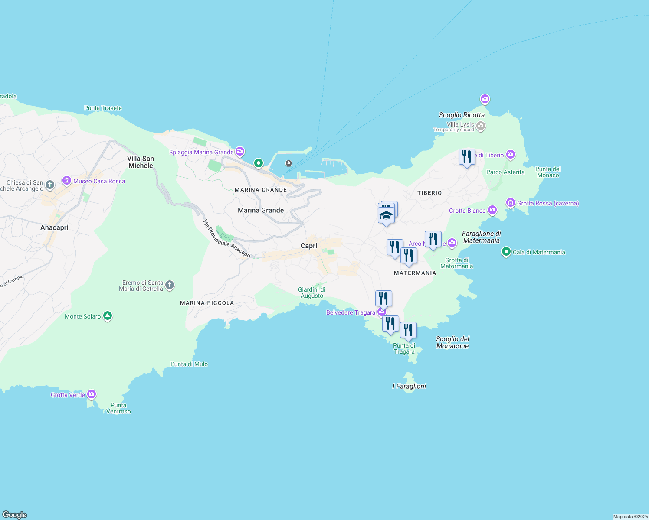Open the green pin at Cala di Matermania

pyautogui.click(x=506, y=252)
